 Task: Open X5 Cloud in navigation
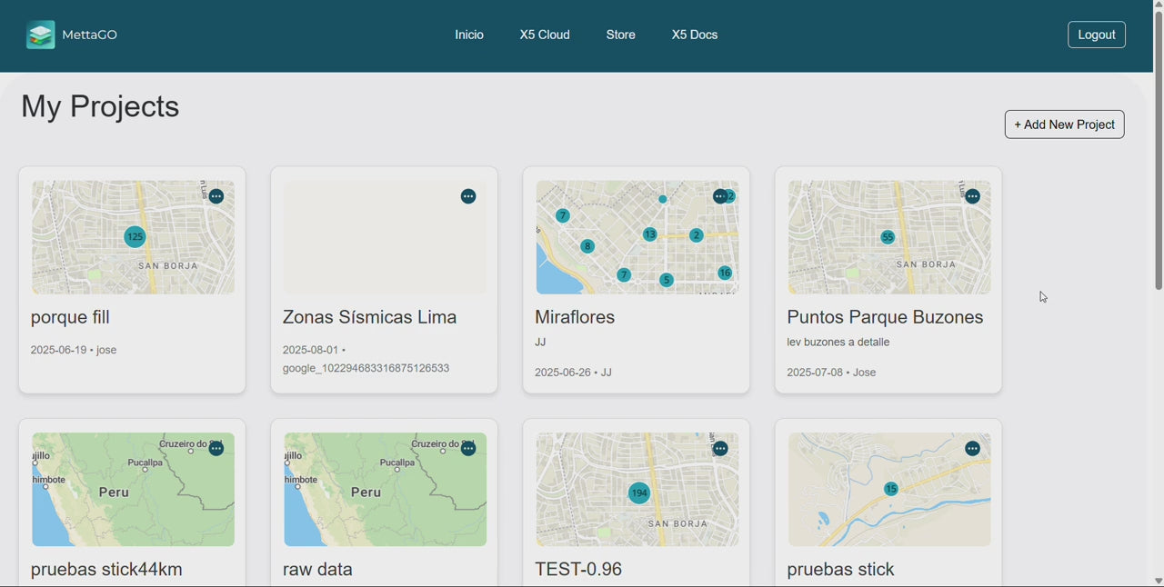coord(545,35)
